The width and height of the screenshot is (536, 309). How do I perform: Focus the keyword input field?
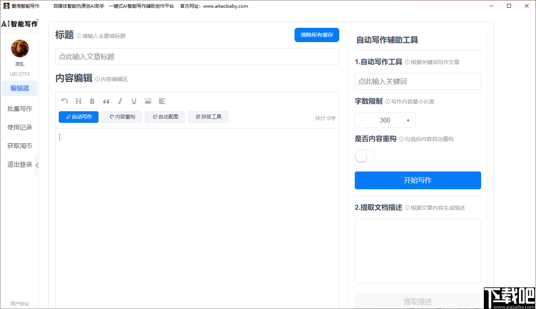tap(418, 81)
